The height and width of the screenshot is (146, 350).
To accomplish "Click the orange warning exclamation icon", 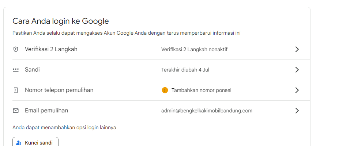I will tap(165, 90).
